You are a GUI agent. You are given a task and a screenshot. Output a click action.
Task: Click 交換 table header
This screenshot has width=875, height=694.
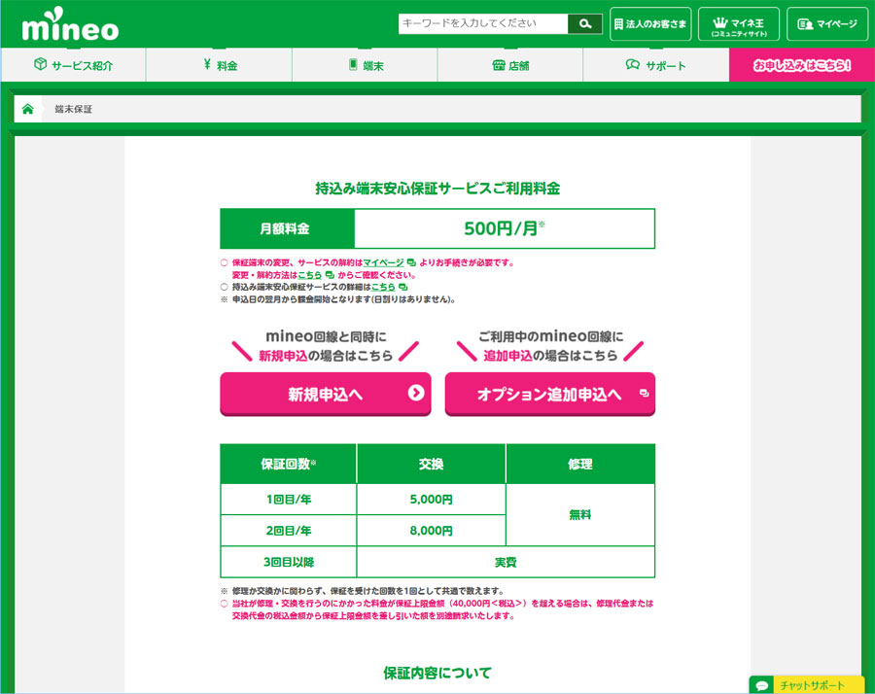(x=431, y=464)
